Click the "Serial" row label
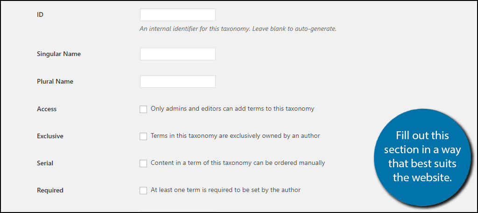The height and width of the screenshot is (213, 478). point(45,163)
